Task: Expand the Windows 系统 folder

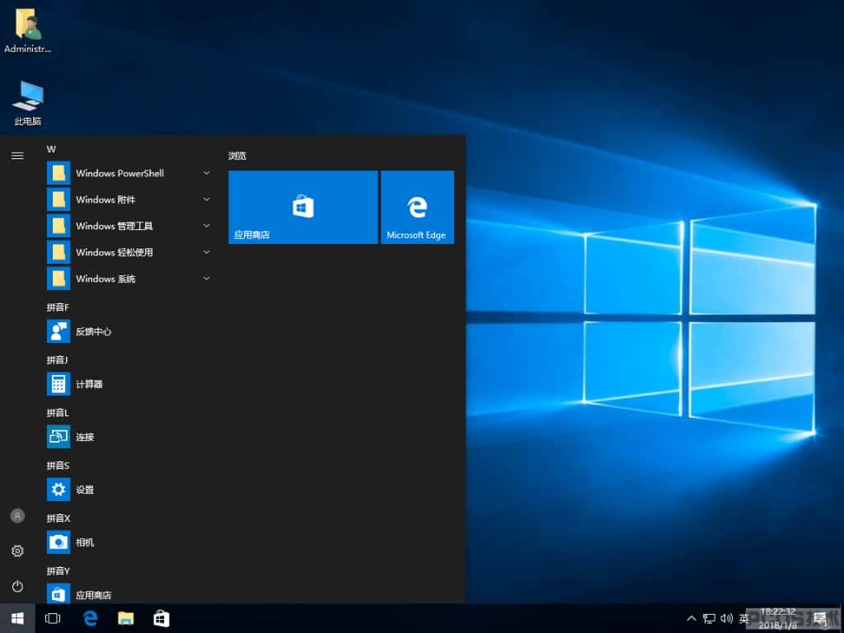Action: 129,279
